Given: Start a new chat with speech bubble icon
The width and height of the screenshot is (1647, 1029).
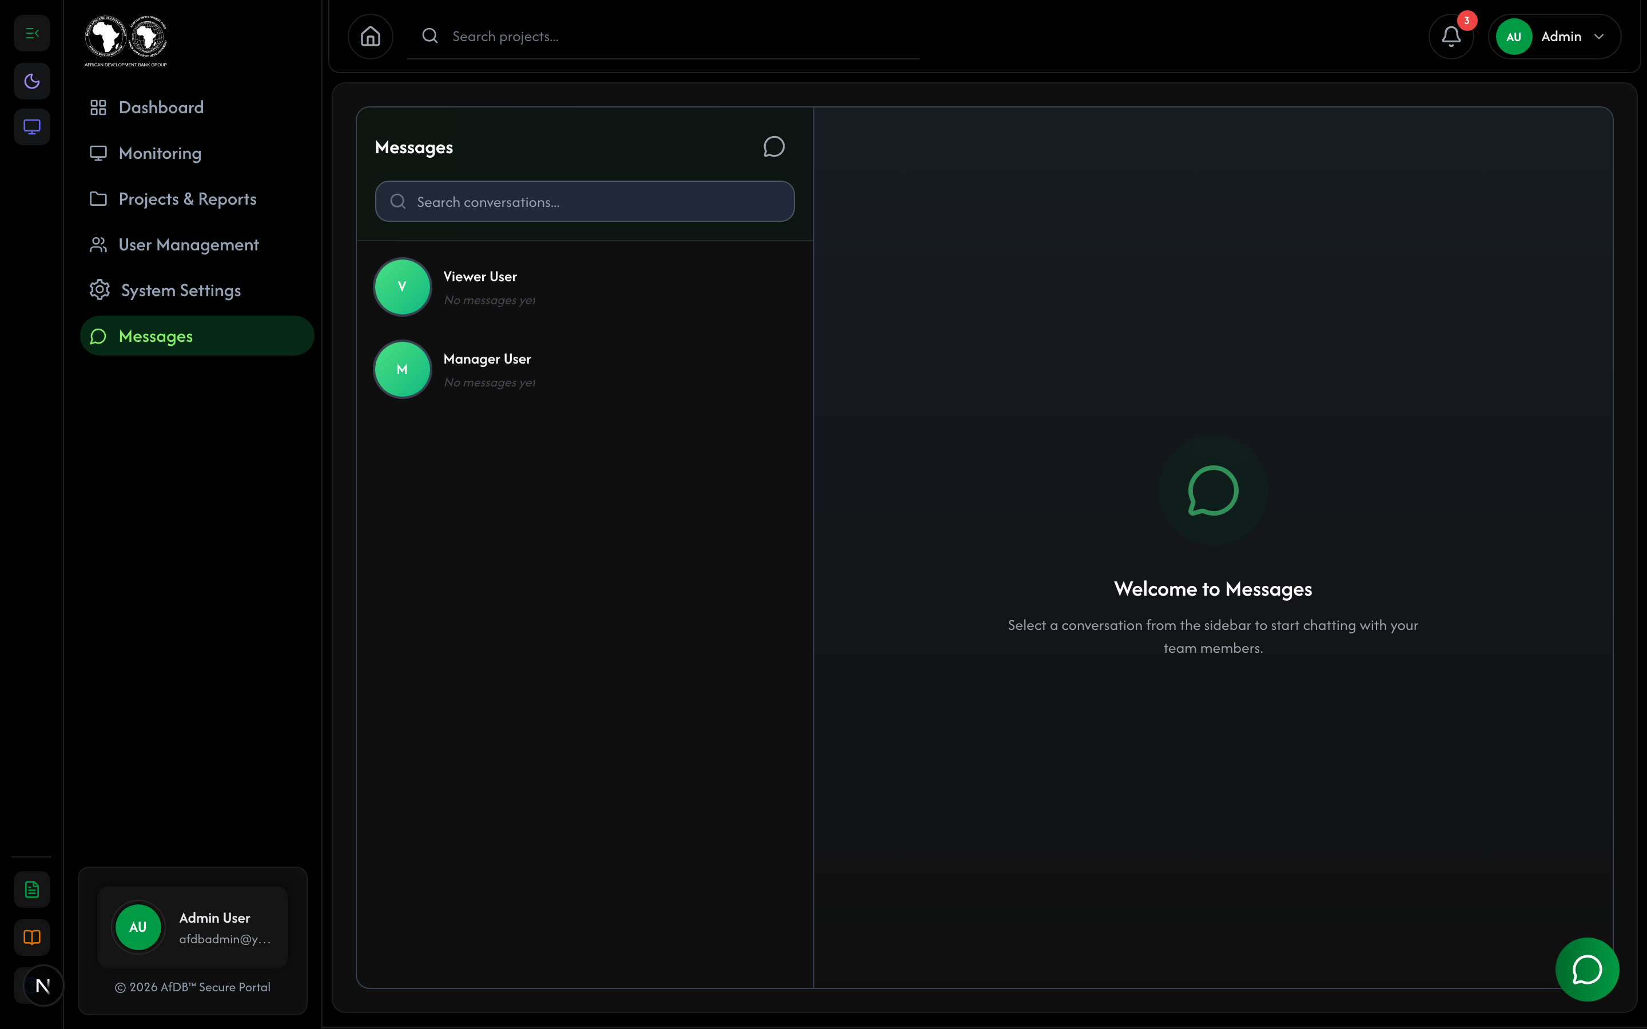Looking at the screenshot, I should click(x=774, y=147).
